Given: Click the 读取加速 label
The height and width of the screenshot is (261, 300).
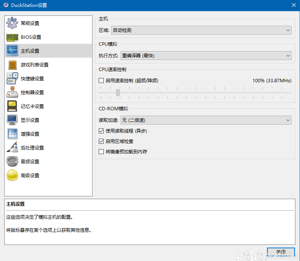Looking at the screenshot, I should [x=108, y=120].
